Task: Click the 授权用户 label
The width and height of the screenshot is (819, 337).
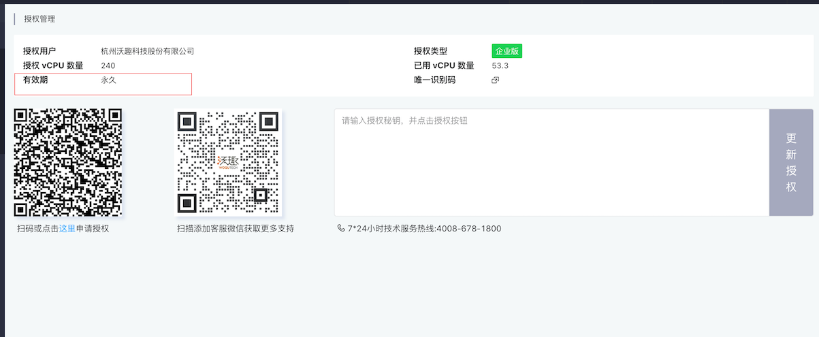Action: pos(39,51)
